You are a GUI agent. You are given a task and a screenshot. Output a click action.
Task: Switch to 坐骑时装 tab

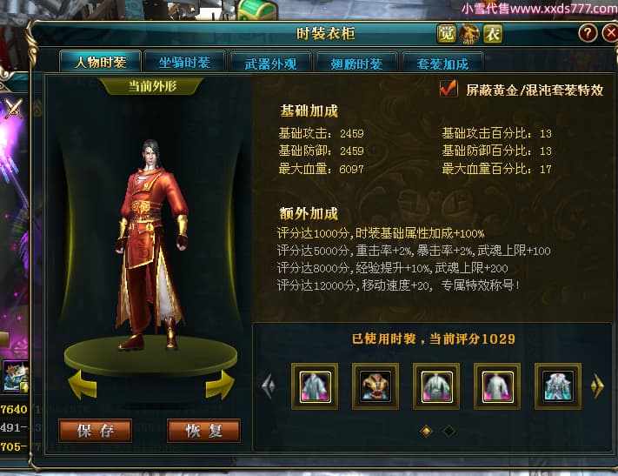pos(184,63)
